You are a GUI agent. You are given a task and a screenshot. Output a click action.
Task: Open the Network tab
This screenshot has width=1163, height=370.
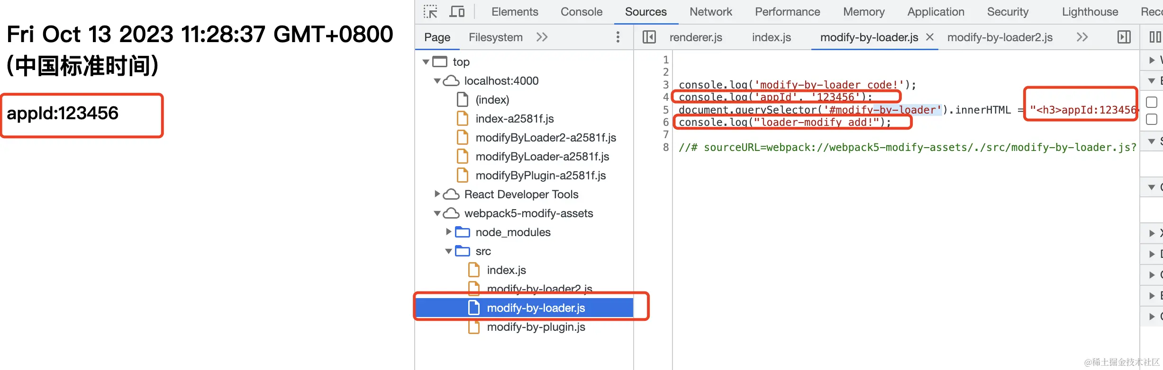(711, 12)
